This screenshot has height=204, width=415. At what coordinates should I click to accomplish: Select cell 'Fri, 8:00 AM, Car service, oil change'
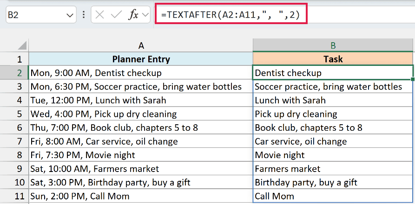click(141, 141)
